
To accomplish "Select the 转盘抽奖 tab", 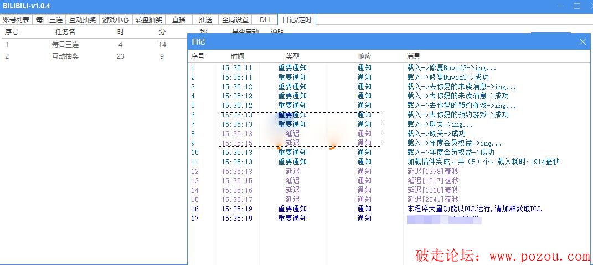I will tap(149, 20).
